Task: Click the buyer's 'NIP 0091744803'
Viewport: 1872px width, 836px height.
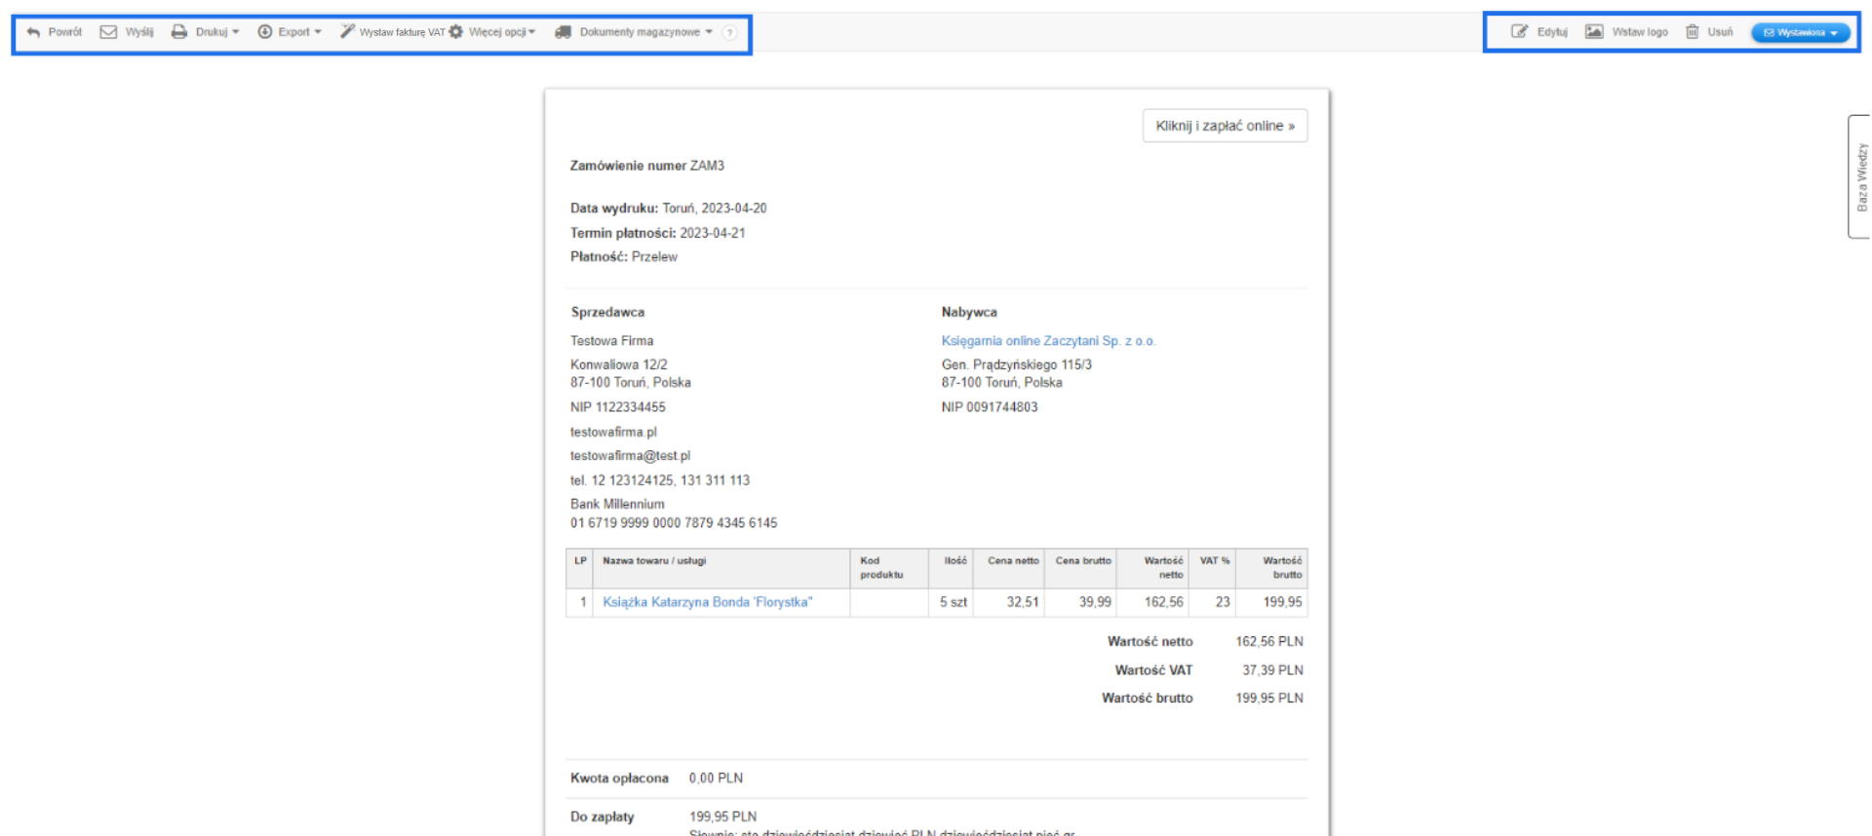Action: (x=990, y=407)
